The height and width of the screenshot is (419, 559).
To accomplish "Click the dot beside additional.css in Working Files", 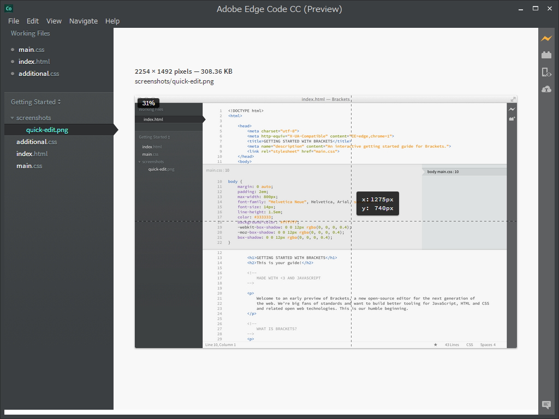I will coord(13,74).
